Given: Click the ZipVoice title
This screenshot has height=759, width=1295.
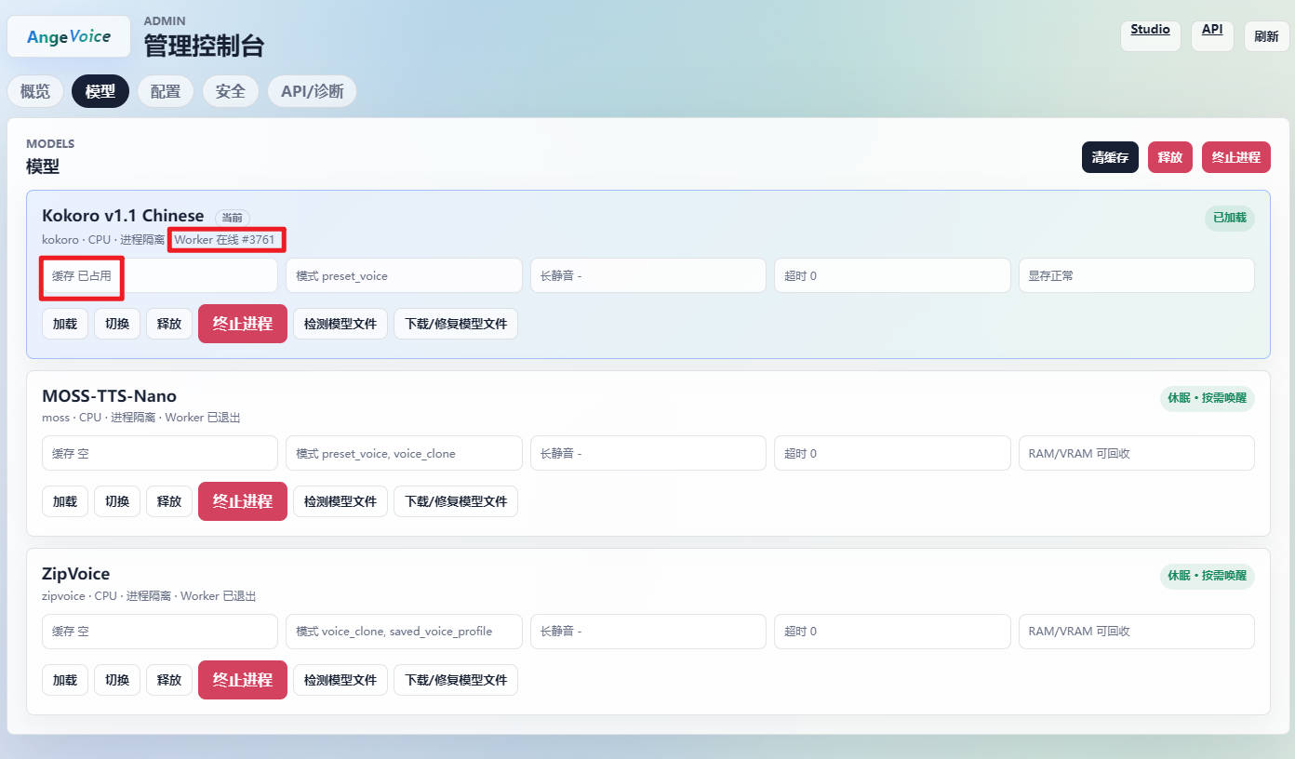Looking at the screenshot, I should (76, 574).
